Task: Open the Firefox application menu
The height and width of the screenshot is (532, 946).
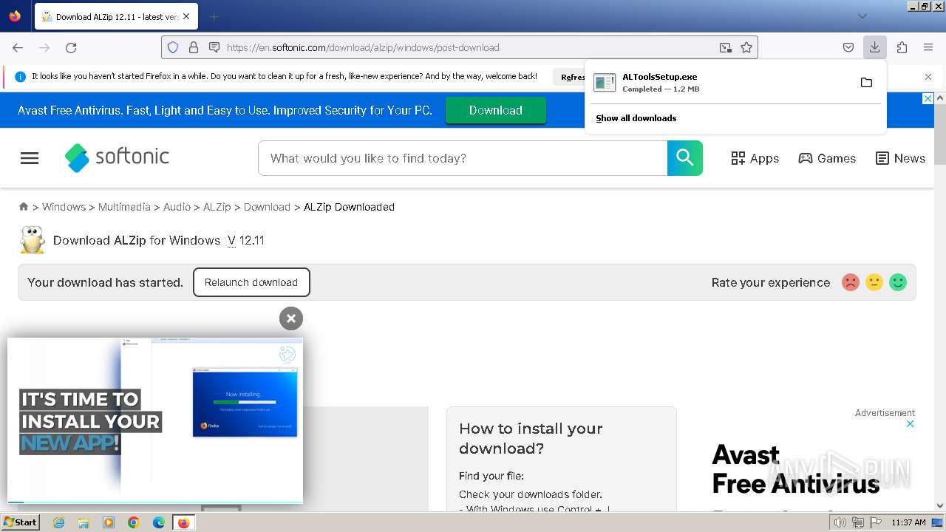Action: point(928,47)
